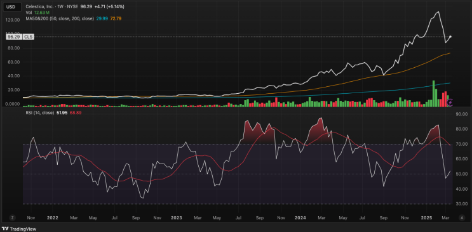472x232 pixels.
Task: Click the CLS symbol tag
Action: pos(29,37)
